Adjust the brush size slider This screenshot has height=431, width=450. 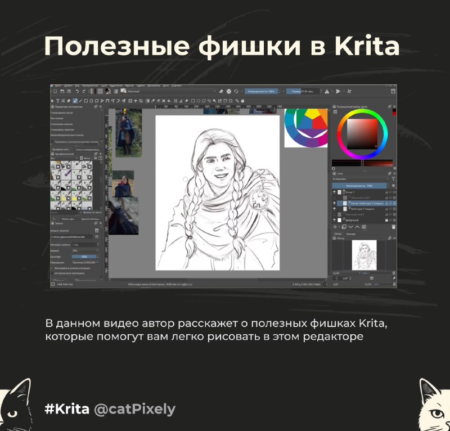[303, 91]
